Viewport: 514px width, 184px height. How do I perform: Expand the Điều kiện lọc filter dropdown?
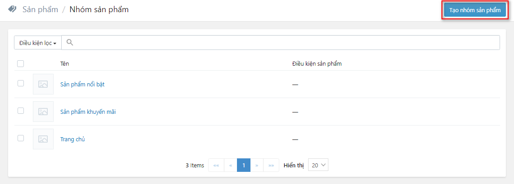click(38, 43)
